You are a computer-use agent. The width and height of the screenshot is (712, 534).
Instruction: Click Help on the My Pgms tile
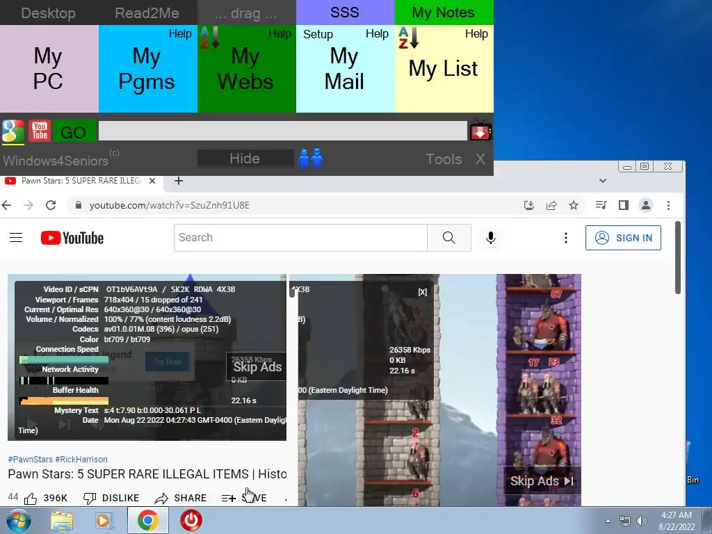(180, 33)
